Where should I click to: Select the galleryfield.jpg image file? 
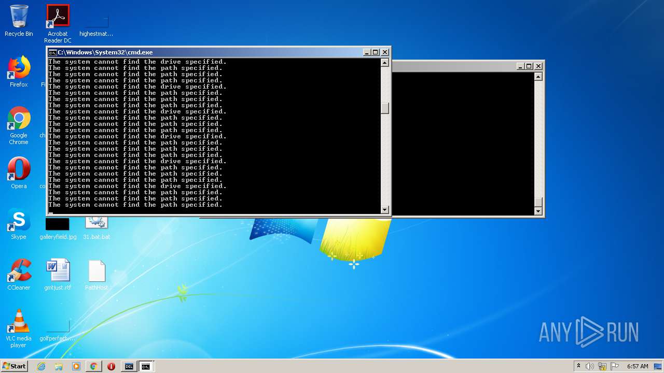[x=58, y=228]
